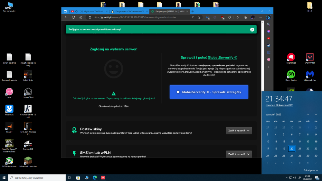Open Messenger in the Edge sidebar
322x181 pixels.
pyautogui.click(x=269, y=32)
